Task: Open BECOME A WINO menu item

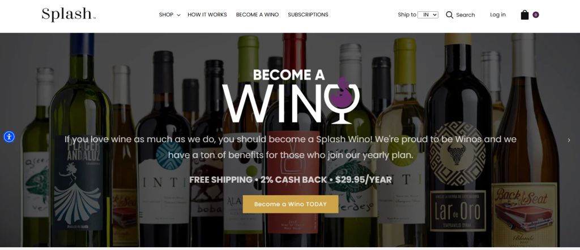Action: (x=258, y=15)
